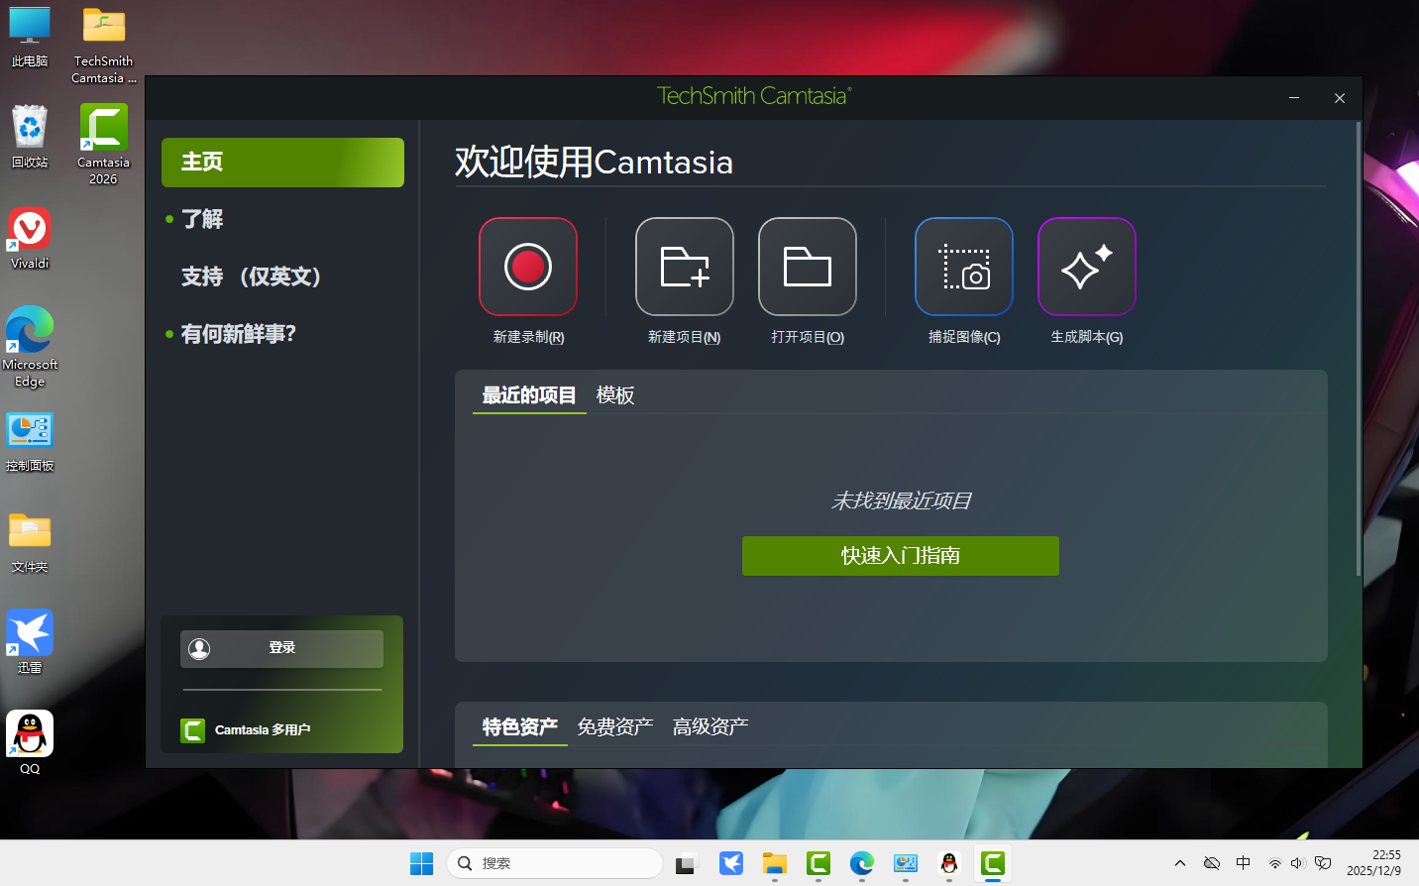
Task: Select the 迅雷 desktop shortcut
Action: pos(30,642)
